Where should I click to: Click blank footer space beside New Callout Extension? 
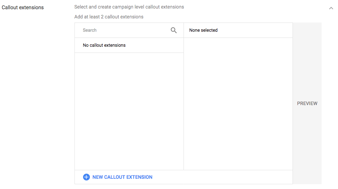click(222, 177)
